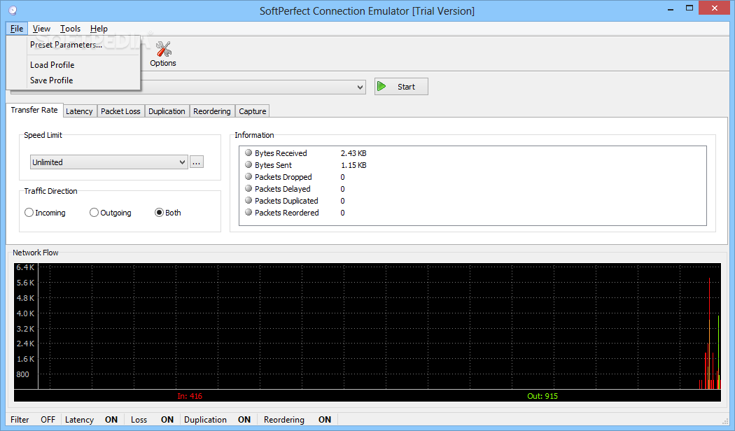Maximize the Connection Emulator window
This screenshot has height=431, width=735.
[689, 8]
